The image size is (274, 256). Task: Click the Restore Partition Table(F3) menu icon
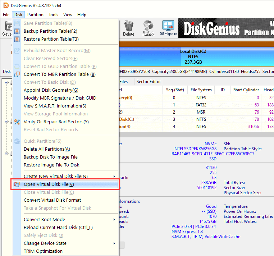tap(17, 39)
